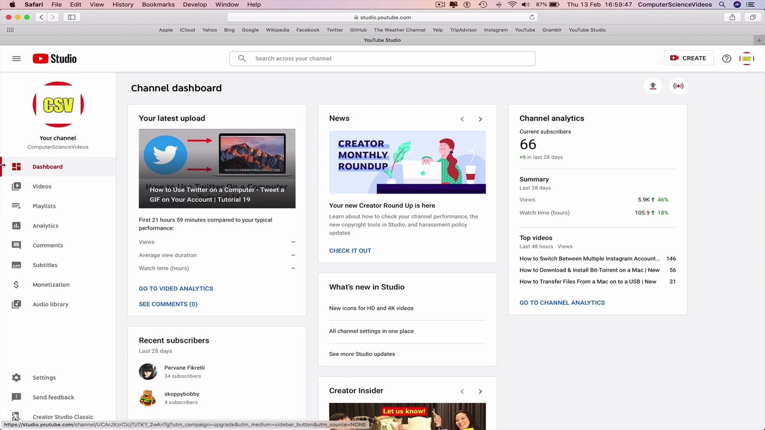Open top video Download & Install Bit-Torrent

pyautogui.click(x=589, y=270)
